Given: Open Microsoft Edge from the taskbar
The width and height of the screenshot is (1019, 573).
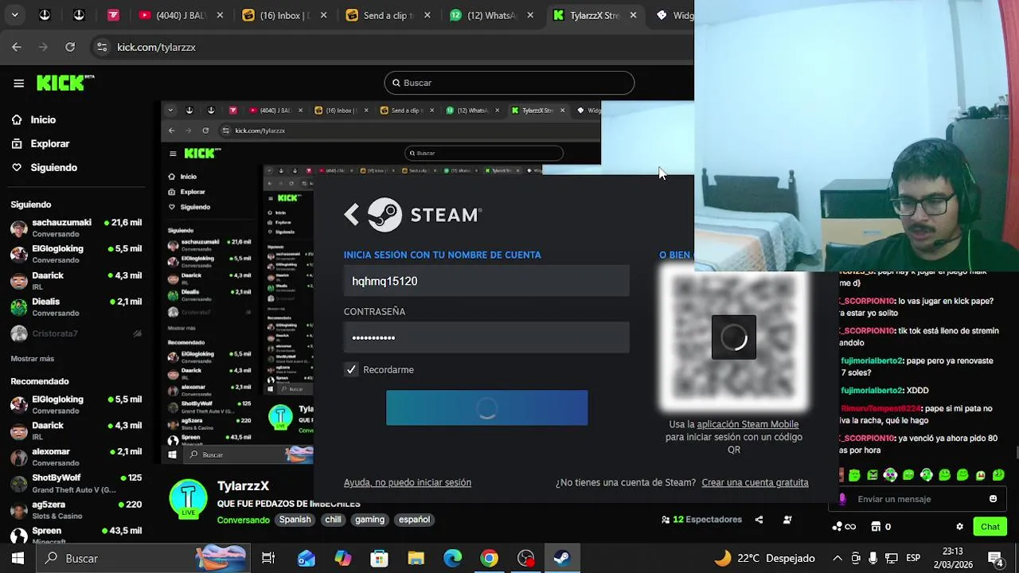Looking at the screenshot, I should [452, 558].
